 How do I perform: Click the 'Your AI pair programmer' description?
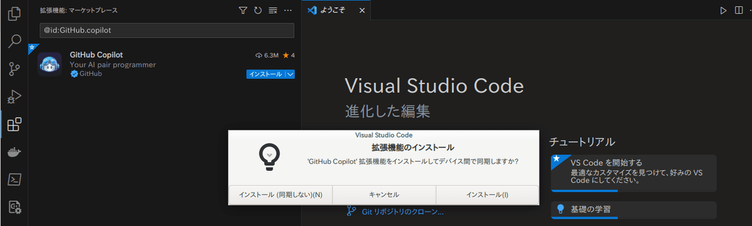pos(113,64)
